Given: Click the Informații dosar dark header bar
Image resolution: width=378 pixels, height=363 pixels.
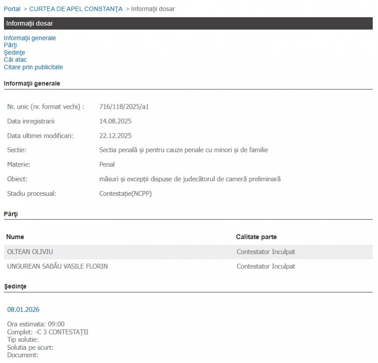Looking at the screenshot, I should 188,23.
